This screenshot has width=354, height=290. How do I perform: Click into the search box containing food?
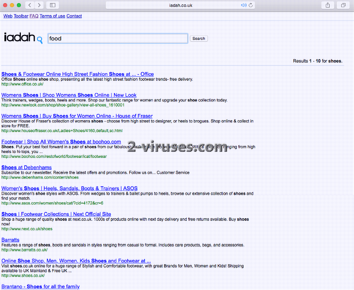pos(118,39)
